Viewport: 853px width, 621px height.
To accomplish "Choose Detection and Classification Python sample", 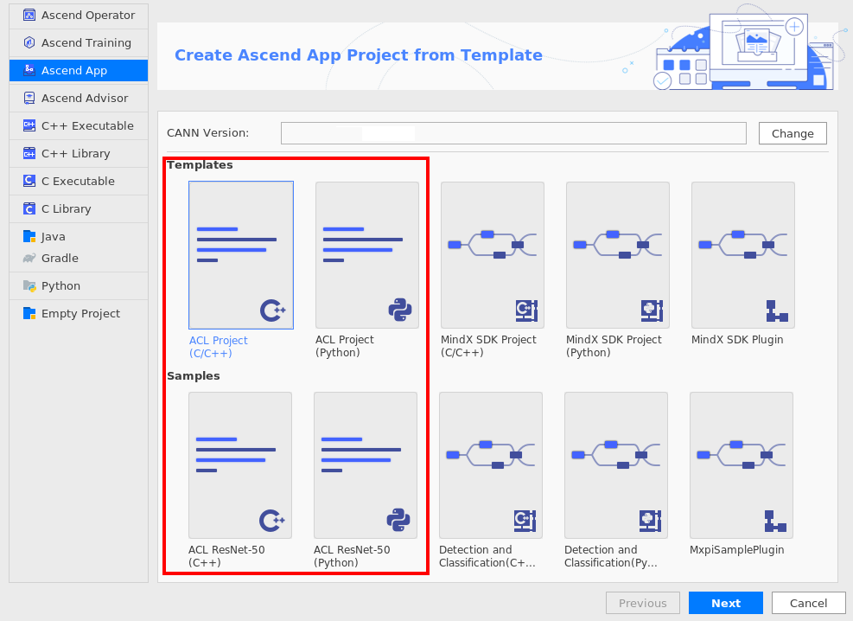I will coord(616,465).
